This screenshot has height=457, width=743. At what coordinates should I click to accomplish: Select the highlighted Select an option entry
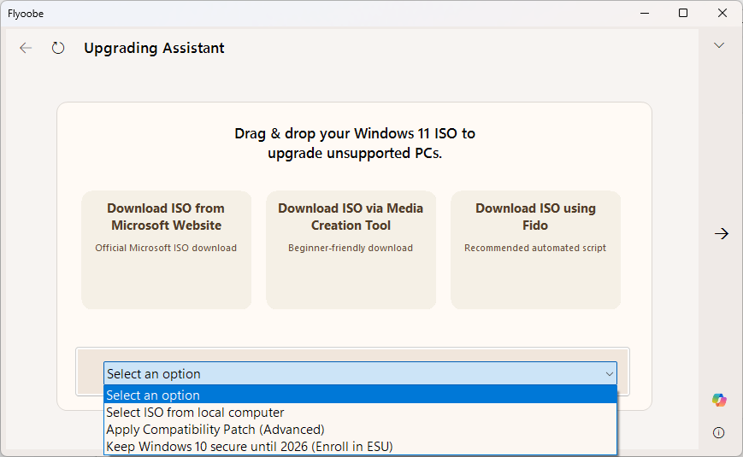click(154, 395)
